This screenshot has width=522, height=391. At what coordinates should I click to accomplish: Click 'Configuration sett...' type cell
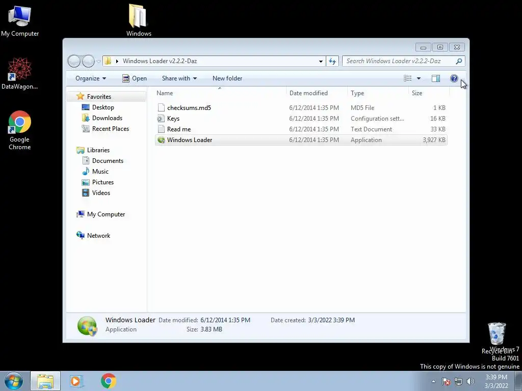377,119
